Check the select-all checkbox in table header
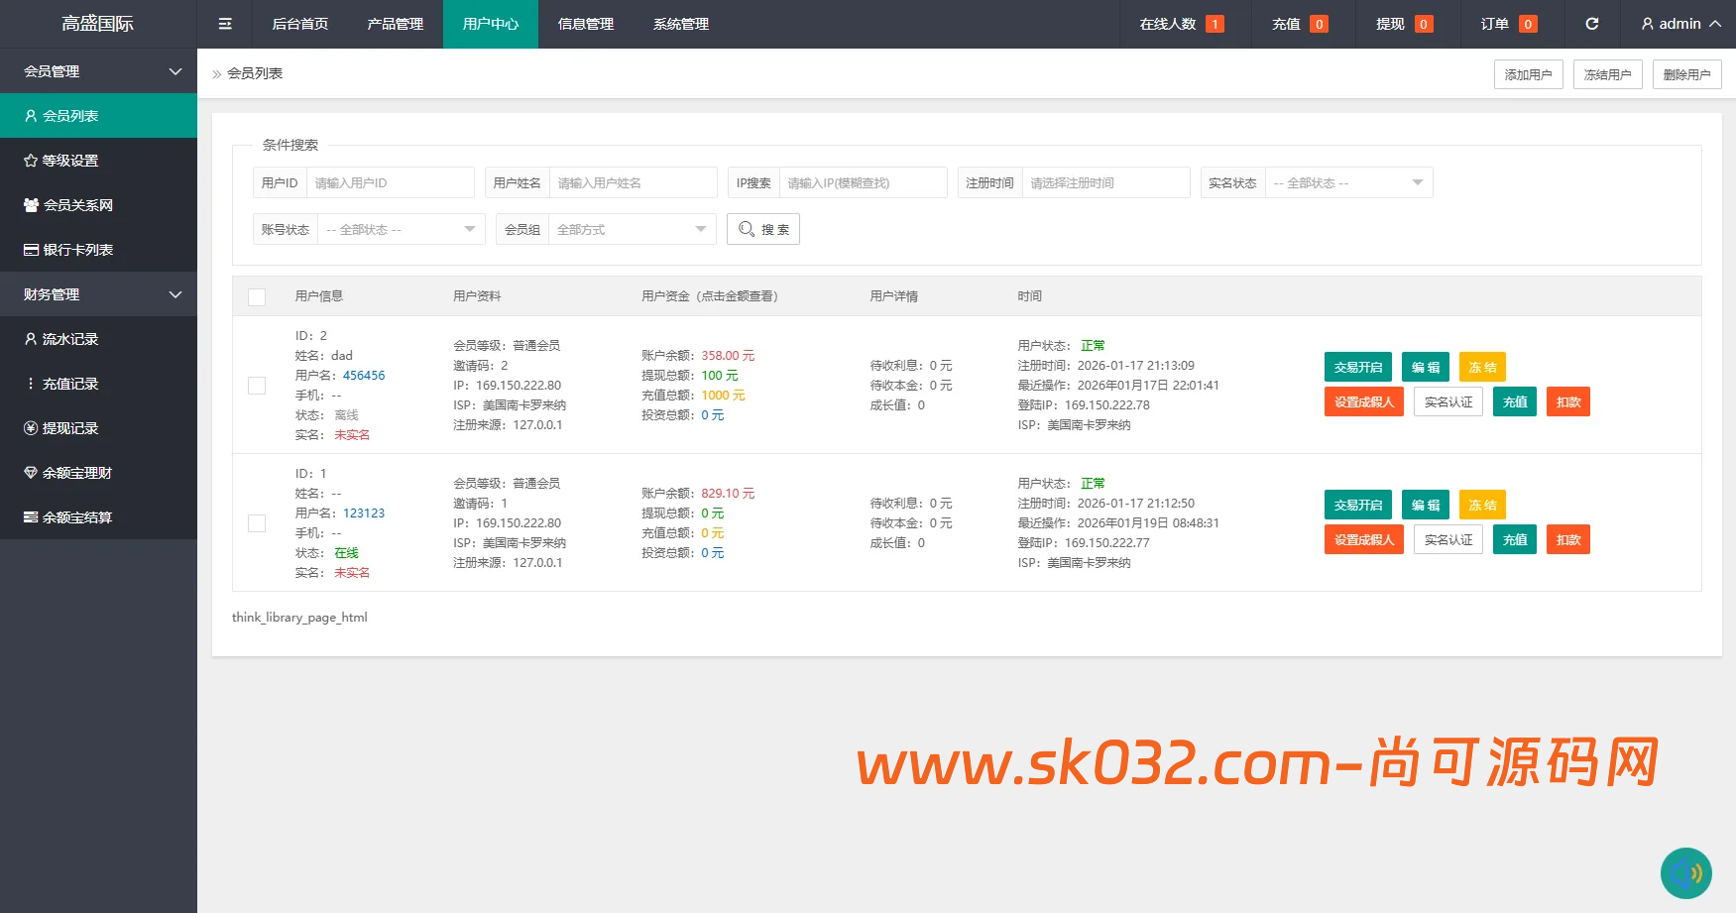Viewport: 1736px width, 913px height. coord(257,295)
